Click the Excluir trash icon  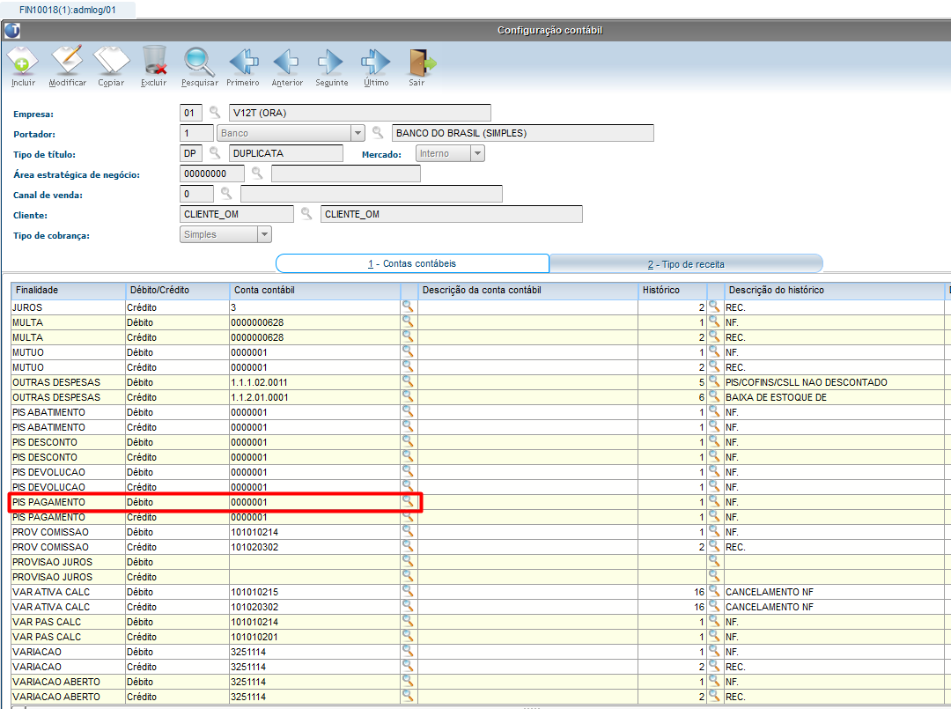click(154, 61)
